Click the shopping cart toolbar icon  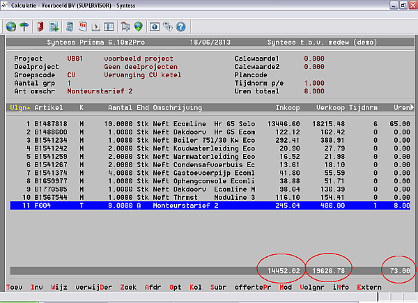(125, 27)
